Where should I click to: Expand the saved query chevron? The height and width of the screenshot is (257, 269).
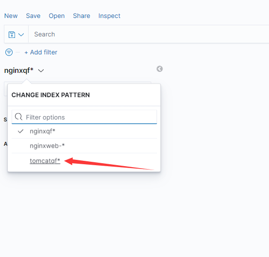21,34
